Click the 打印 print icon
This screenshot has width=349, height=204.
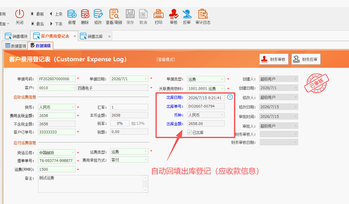[159, 14]
